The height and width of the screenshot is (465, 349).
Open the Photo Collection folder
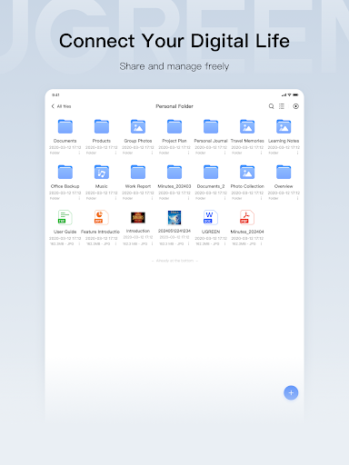247,172
